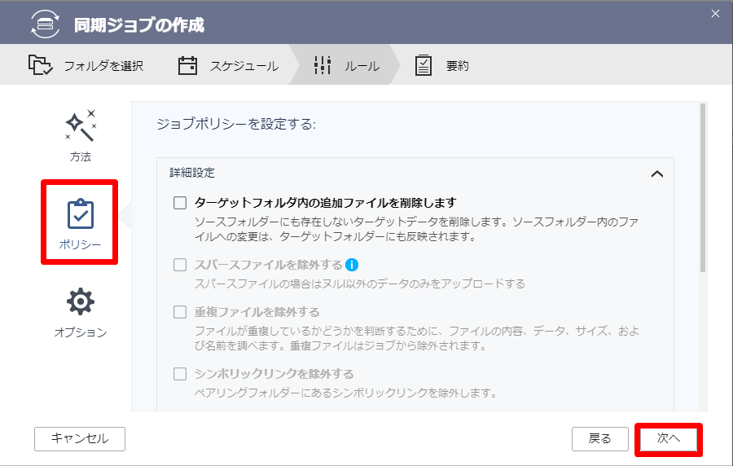Click the 戻る button

click(x=599, y=439)
